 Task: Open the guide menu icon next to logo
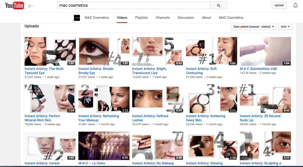point(31,6)
